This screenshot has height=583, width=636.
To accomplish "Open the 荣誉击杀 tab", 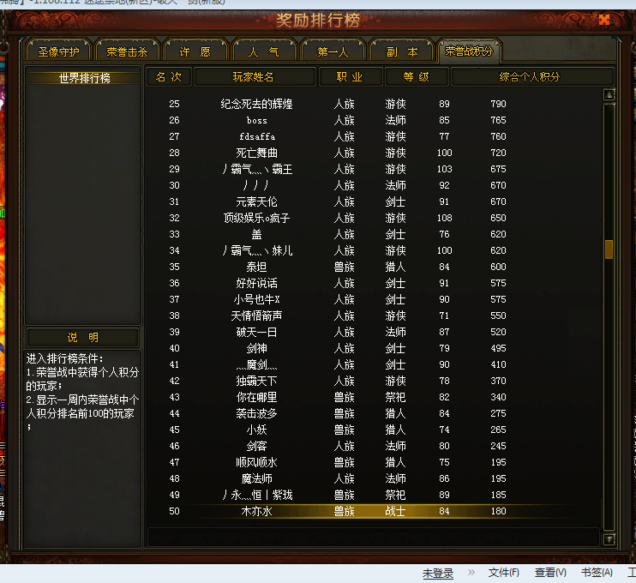I will [x=128, y=51].
